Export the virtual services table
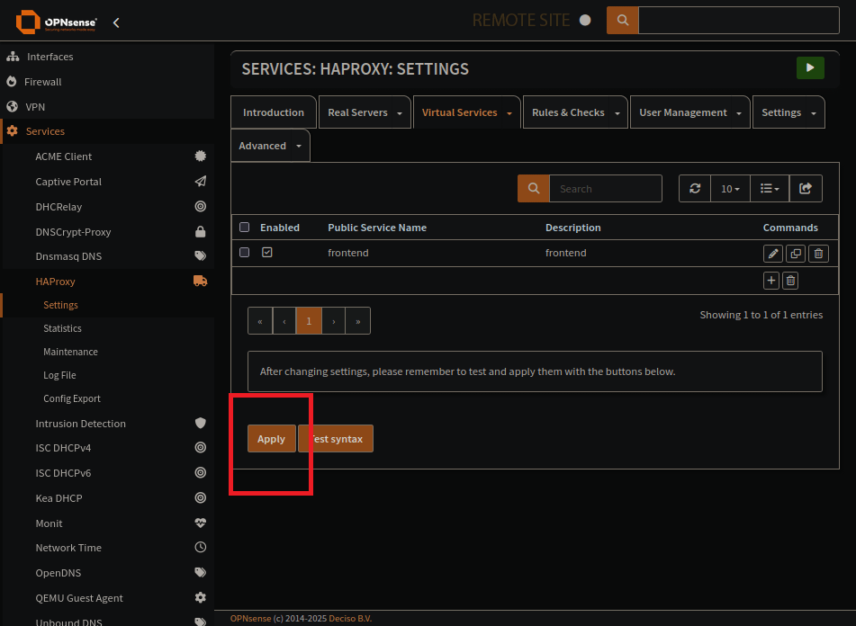This screenshot has width=856, height=626. coord(806,188)
